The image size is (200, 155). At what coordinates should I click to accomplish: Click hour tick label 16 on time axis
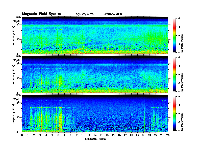coord(119,135)
